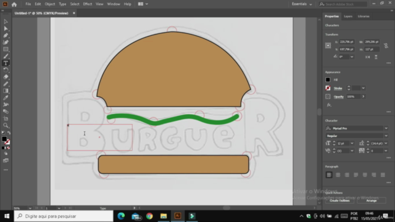Flip vertically in Transform section

click(x=376, y=57)
